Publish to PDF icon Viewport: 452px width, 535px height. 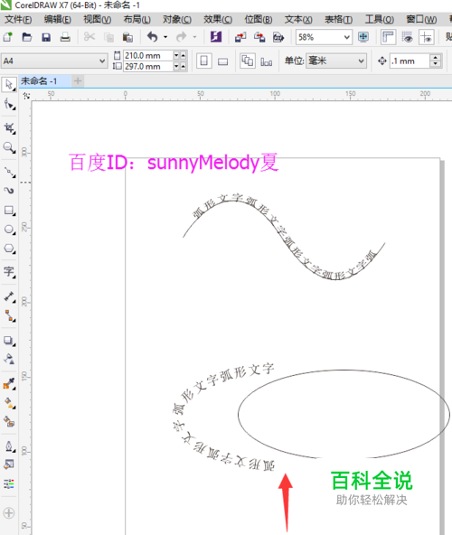click(278, 37)
